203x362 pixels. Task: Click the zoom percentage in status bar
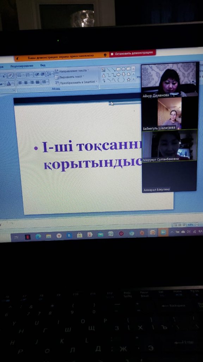190,224
